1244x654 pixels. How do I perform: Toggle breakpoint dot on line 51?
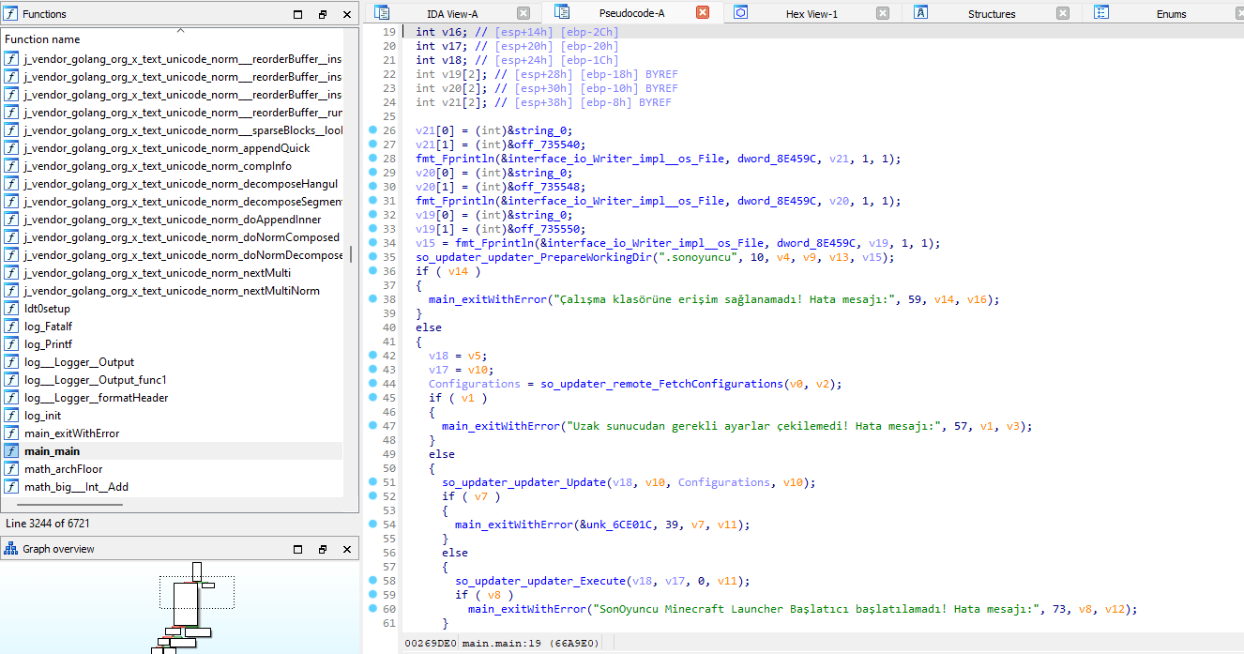pos(373,481)
